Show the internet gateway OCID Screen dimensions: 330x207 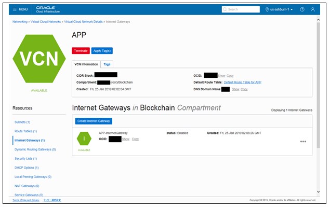[126, 139]
